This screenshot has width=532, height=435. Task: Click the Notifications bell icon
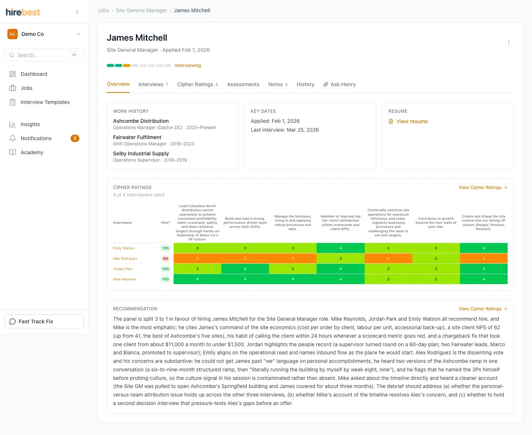point(13,138)
